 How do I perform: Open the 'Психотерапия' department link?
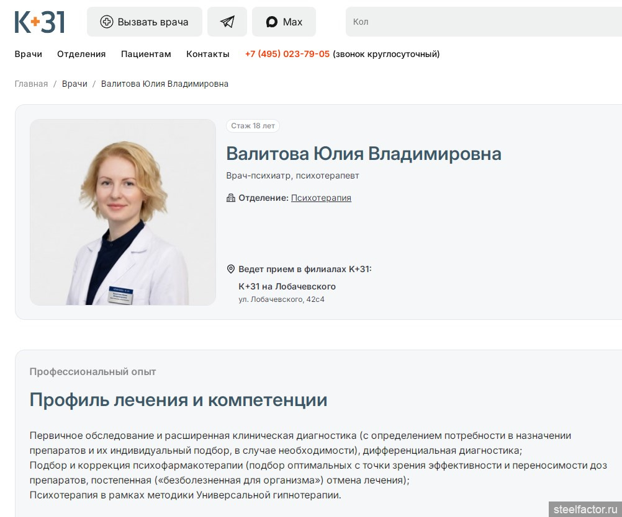tap(321, 198)
